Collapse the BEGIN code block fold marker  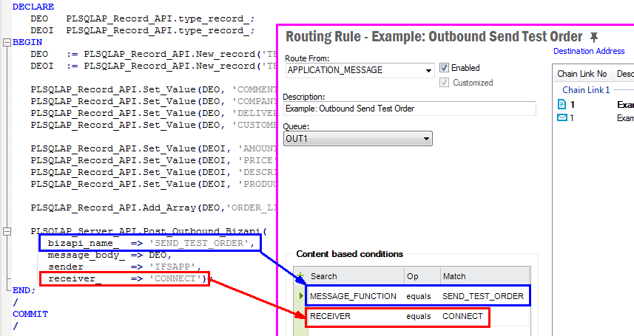(x=7, y=42)
